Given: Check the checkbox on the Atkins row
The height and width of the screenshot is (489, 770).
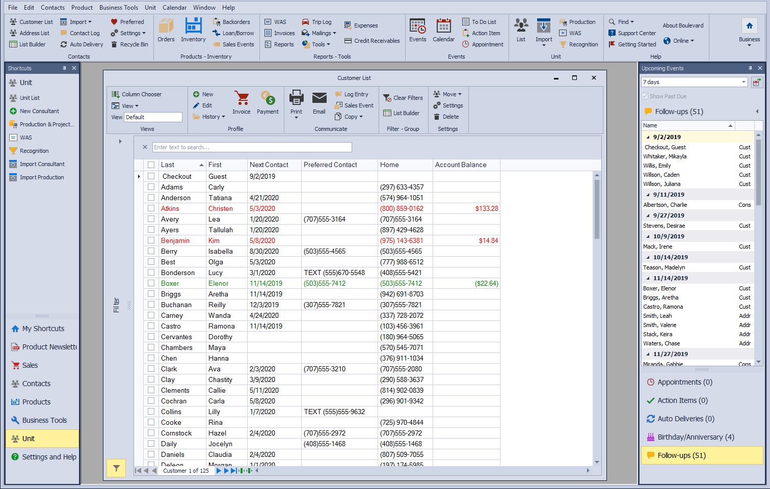Looking at the screenshot, I should [150, 208].
